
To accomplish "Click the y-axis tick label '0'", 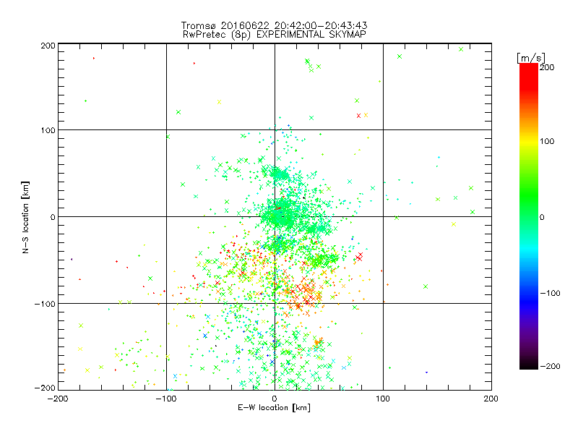I will 53,217.
